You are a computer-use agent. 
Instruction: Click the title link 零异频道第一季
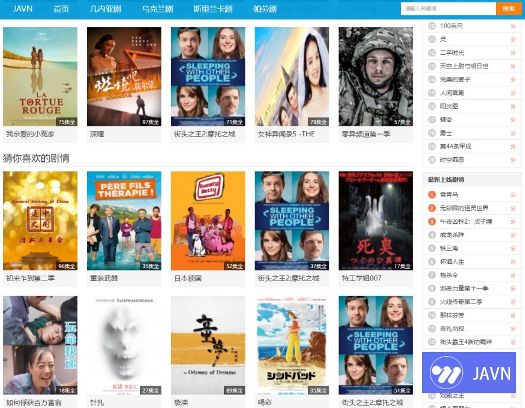click(366, 134)
